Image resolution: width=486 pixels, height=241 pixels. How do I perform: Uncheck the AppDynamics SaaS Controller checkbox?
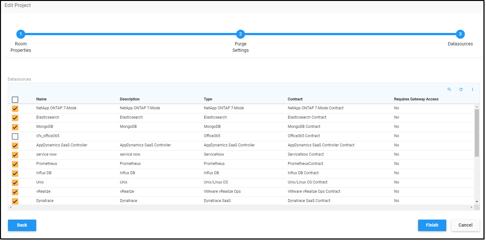[x=15, y=146]
